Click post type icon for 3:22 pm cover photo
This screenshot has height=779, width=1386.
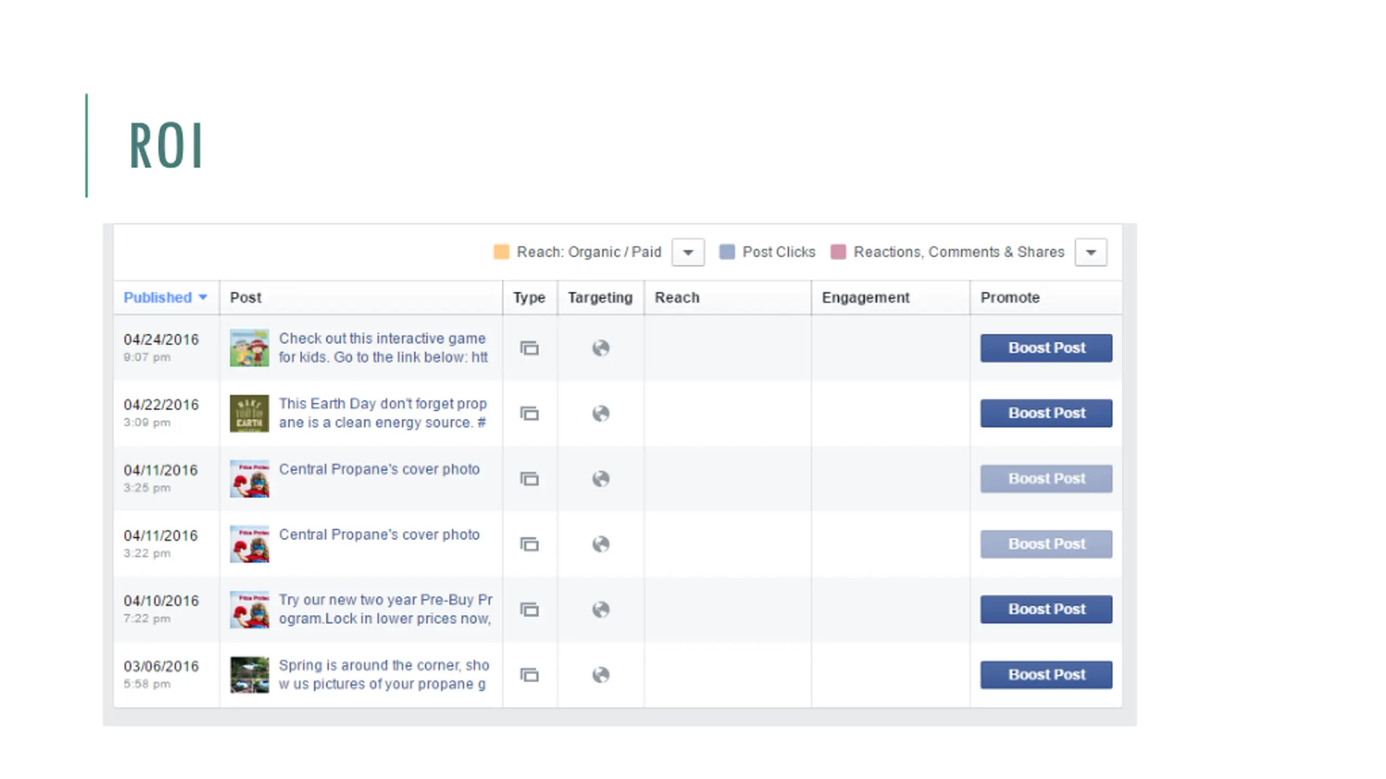pos(529,544)
